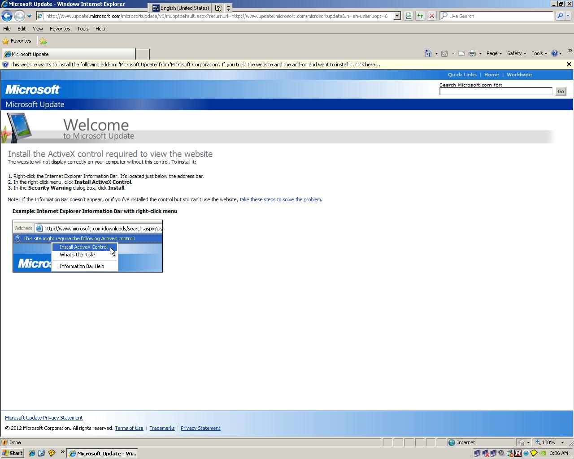
Task: Expand the Print options dropdown arrow
Action: point(480,54)
